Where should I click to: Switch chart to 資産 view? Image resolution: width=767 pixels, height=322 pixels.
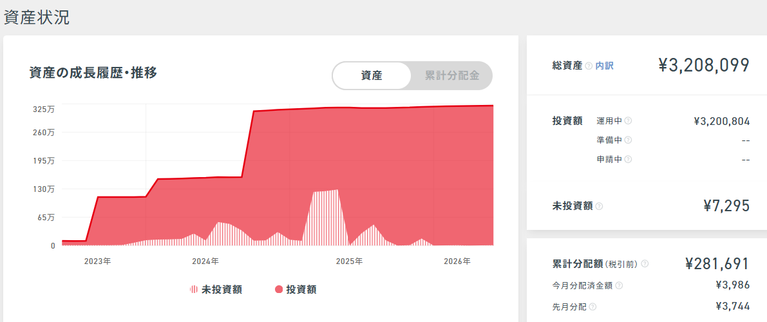click(372, 76)
